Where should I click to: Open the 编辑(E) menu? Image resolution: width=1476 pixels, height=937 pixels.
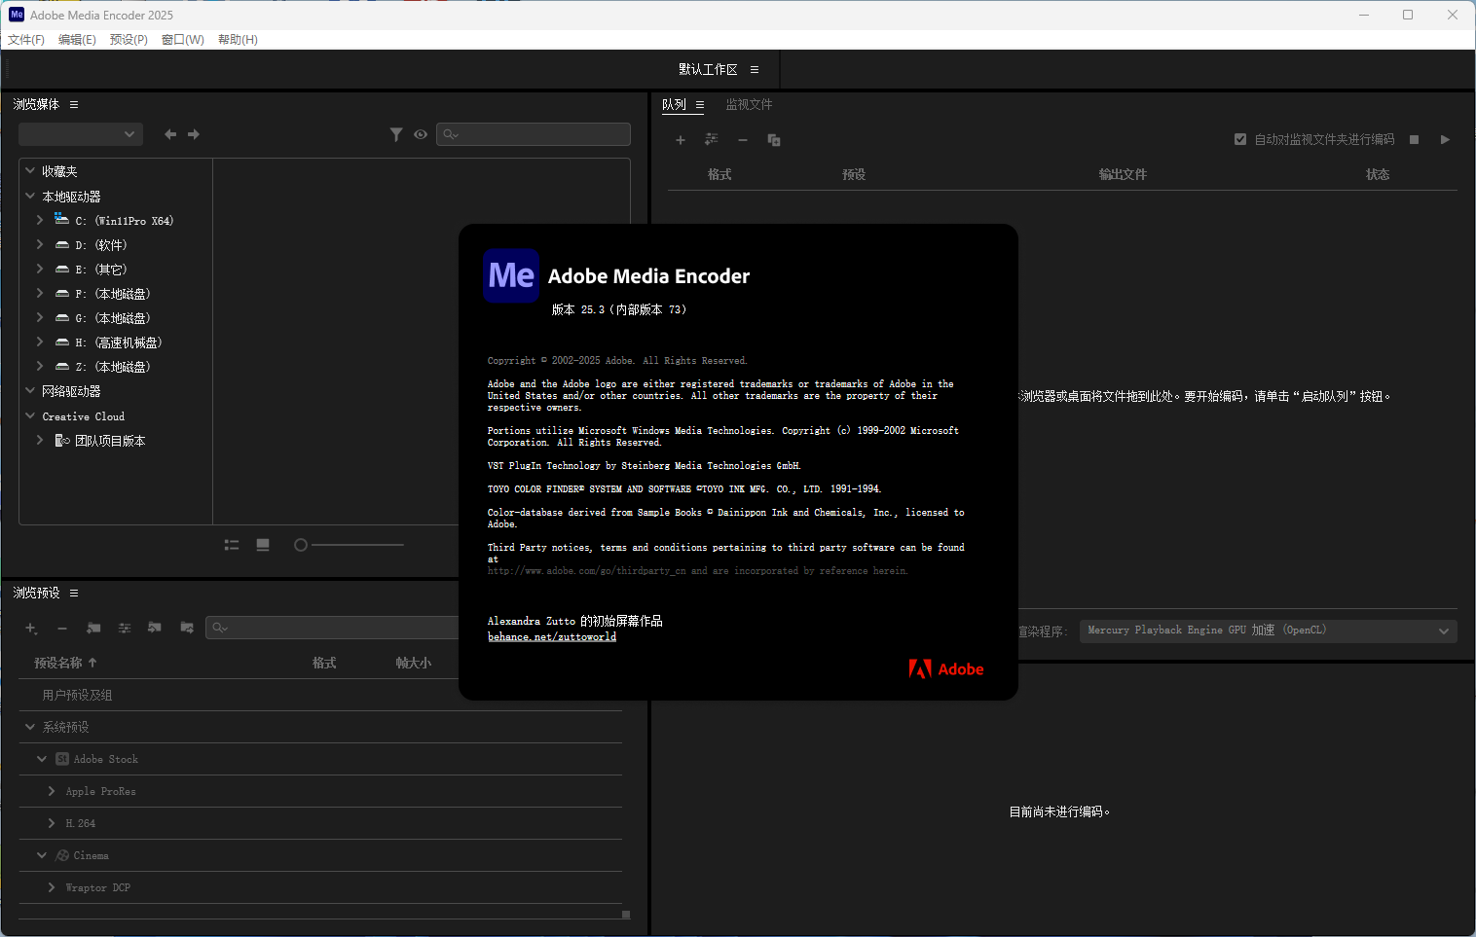[77, 40]
